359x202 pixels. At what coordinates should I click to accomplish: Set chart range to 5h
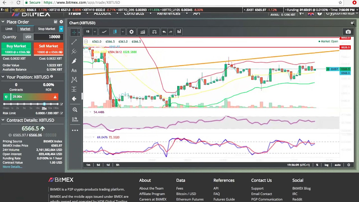[118, 165]
